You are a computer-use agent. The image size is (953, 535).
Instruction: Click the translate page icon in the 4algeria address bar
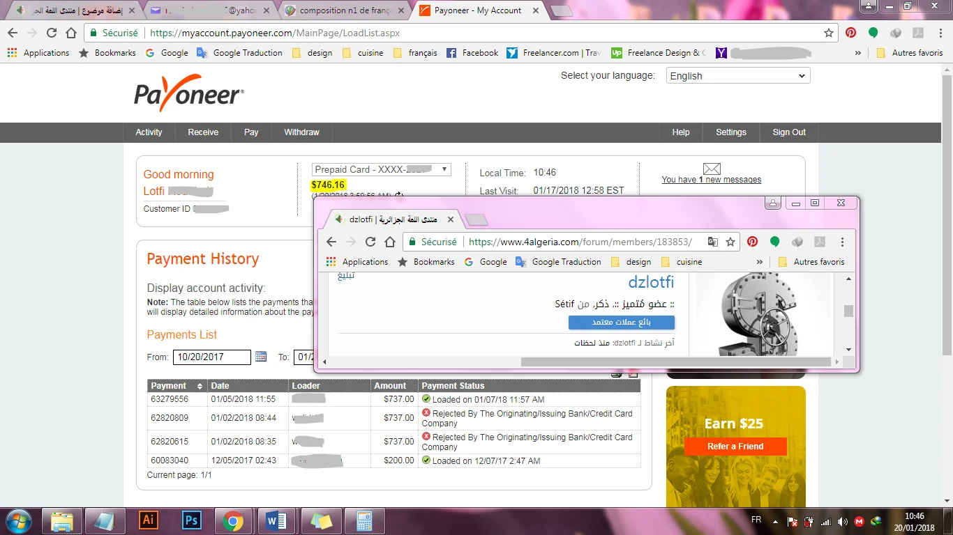712,242
